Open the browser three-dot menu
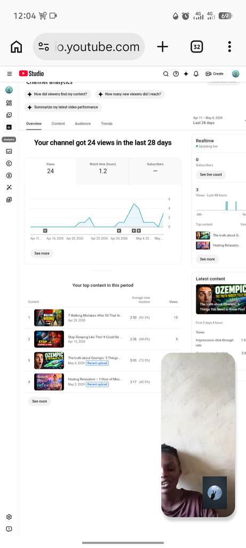The image size is (246, 548). (229, 47)
